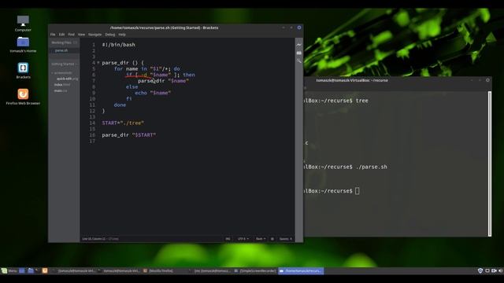Click the parse_dir "$START" call line
The image size is (504, 283).
(129, 135)
